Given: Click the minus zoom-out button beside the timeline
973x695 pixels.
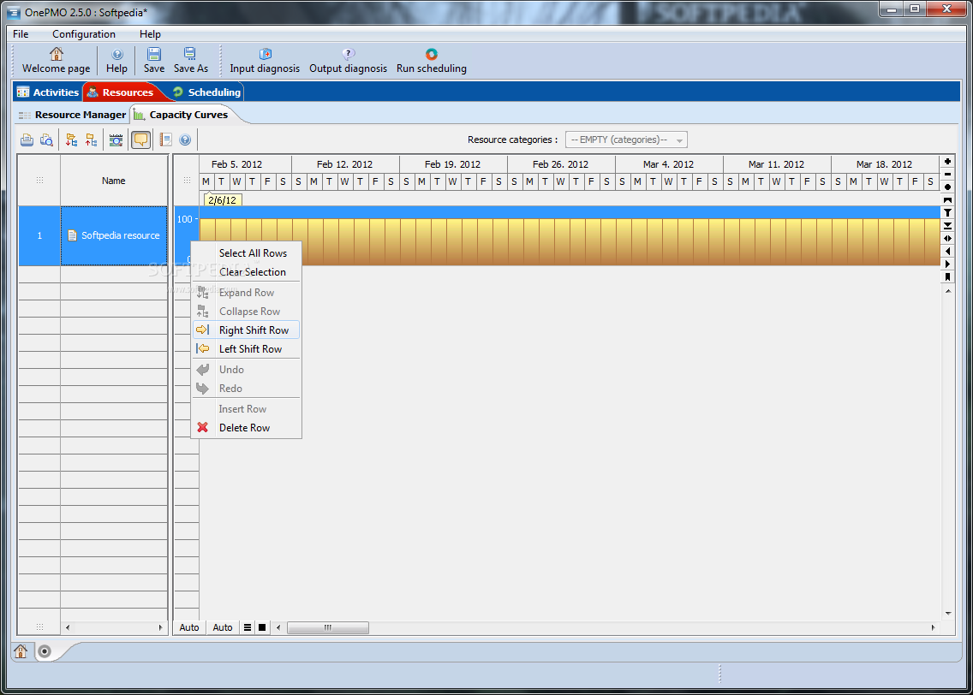Looking at the screenshot, I should (x=947, y=175).
